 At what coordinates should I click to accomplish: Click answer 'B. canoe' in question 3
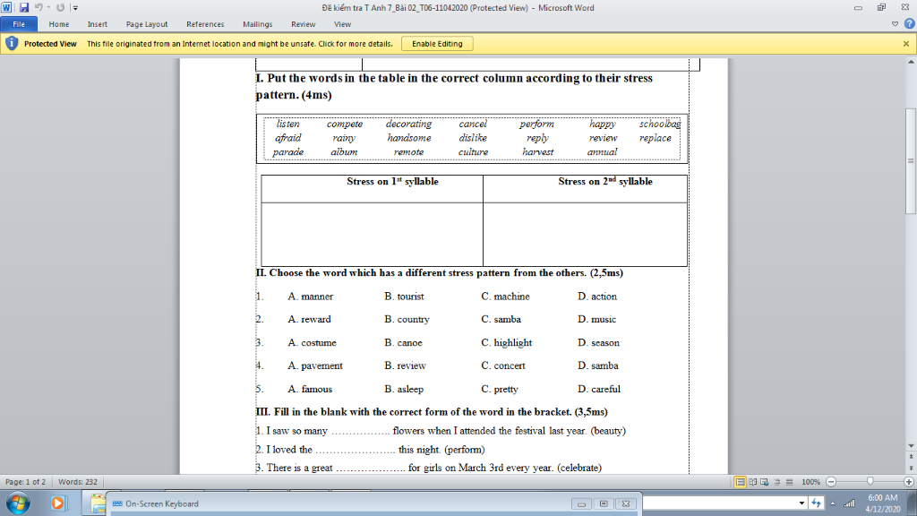(x=403, y=343)
